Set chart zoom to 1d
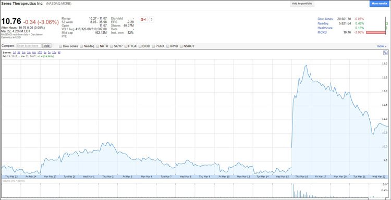The height and width of the screenshot is (200, 391). [x=14, y=53]
